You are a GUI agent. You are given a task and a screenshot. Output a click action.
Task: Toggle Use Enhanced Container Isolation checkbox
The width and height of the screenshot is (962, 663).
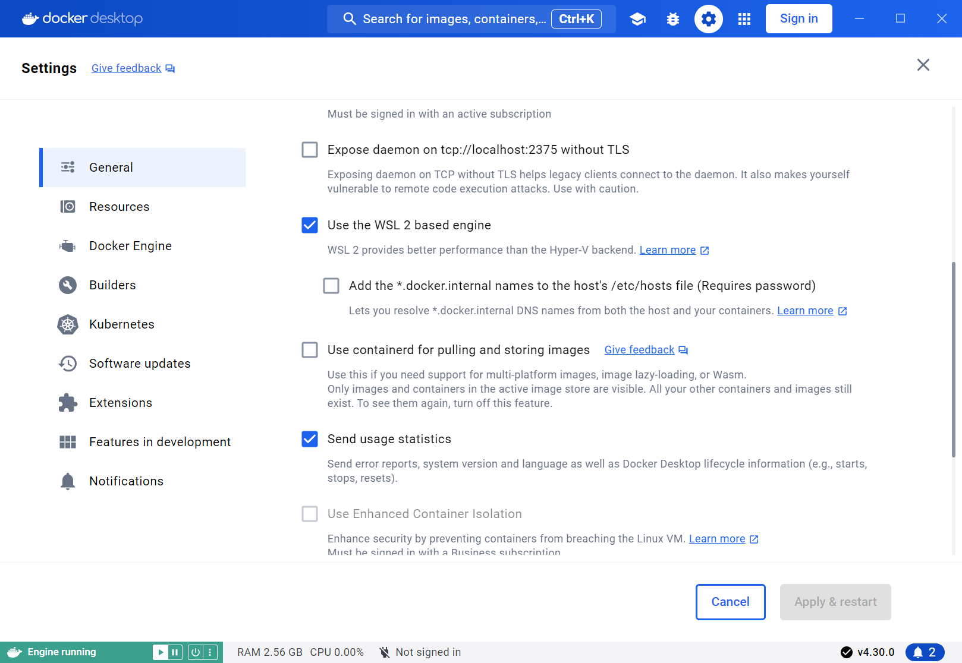pos(310,514)
